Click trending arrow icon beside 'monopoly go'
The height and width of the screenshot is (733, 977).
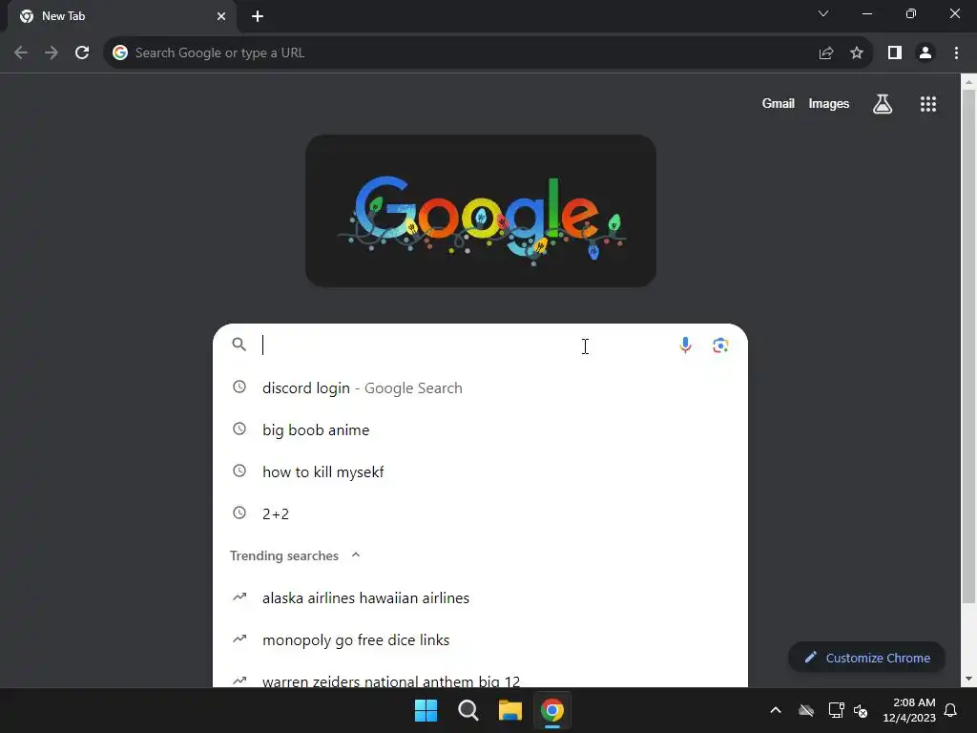click(x=239, y=639)
